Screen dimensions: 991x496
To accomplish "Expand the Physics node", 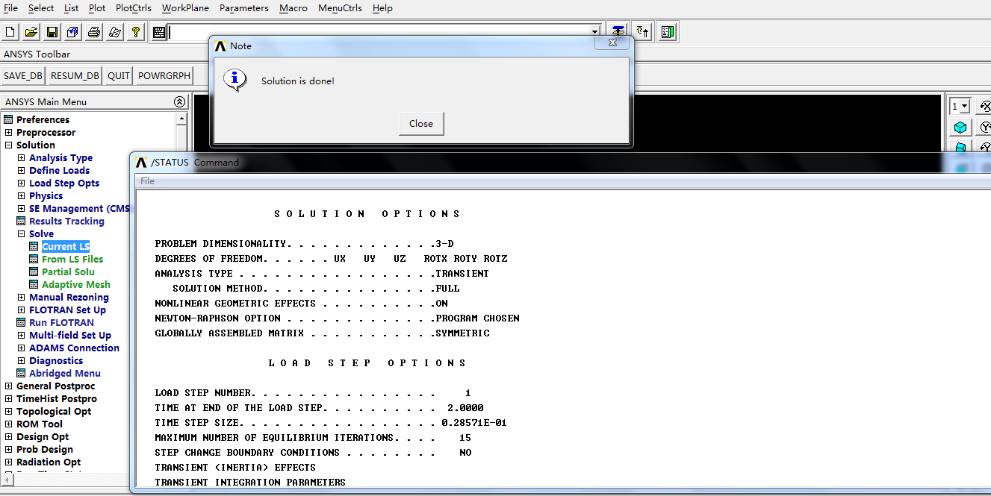I will (x=21, y=195).
